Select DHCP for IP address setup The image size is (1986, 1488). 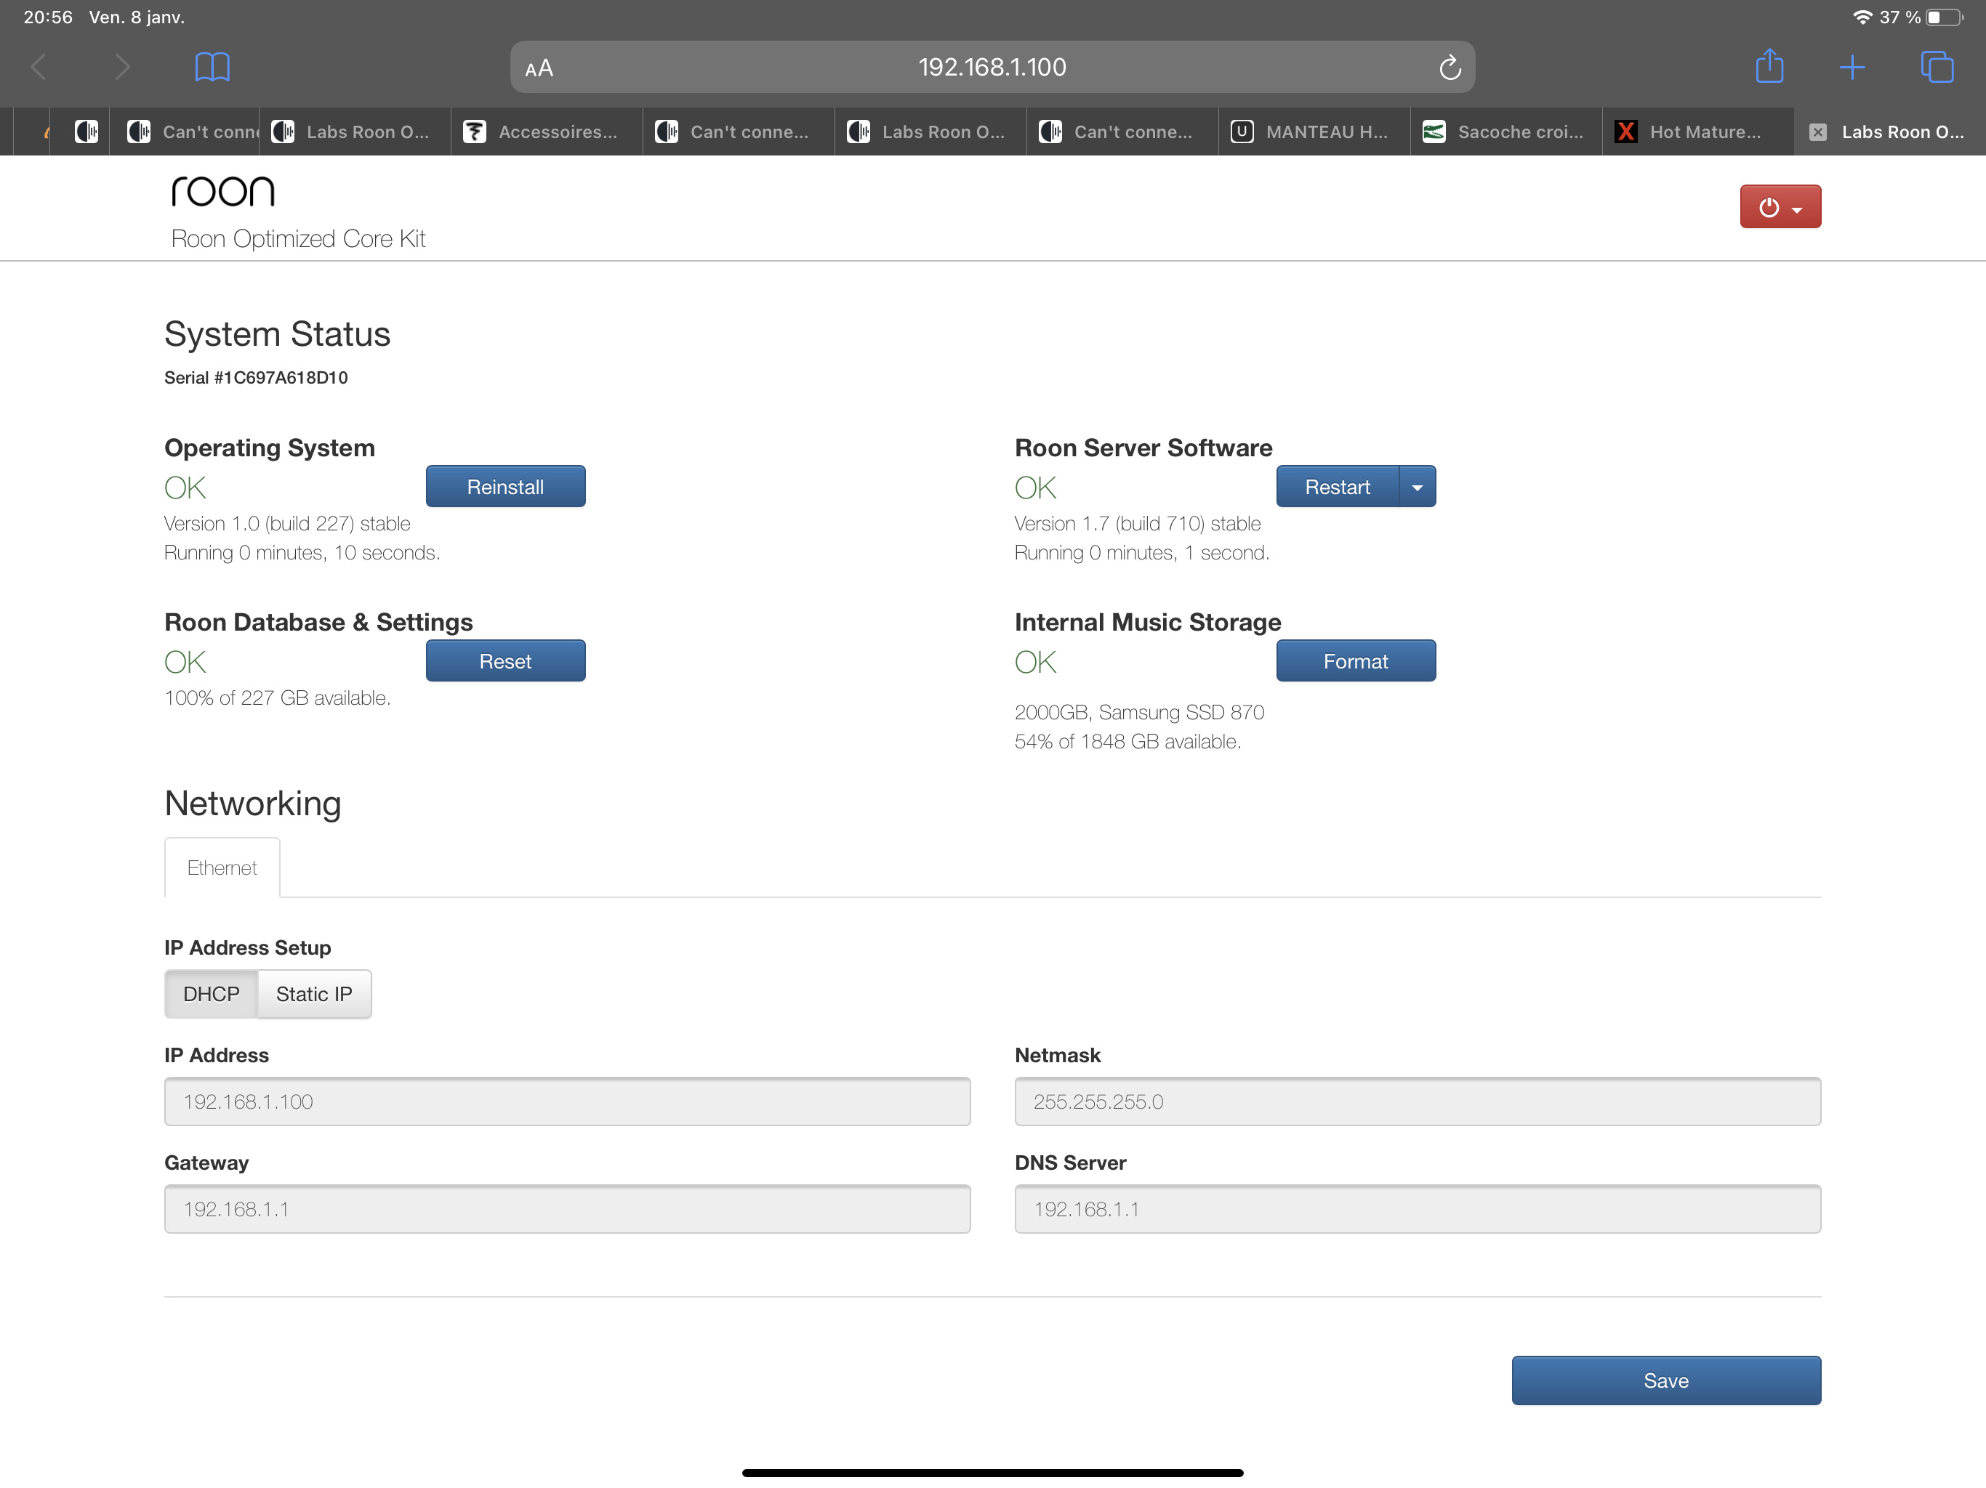(x=211, y=993)
